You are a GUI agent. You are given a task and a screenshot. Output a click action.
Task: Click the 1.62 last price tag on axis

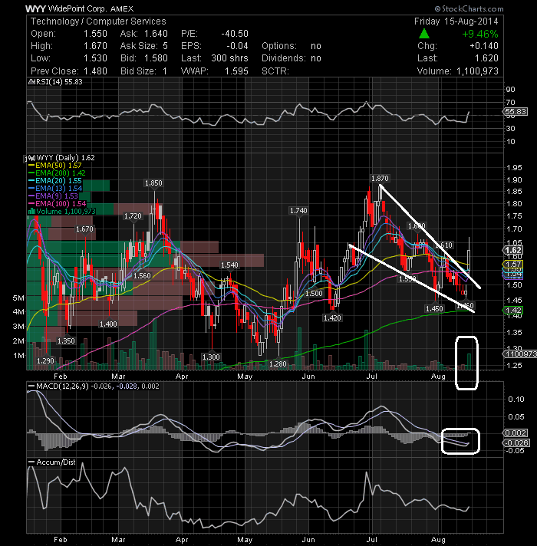tap(512, 250)
